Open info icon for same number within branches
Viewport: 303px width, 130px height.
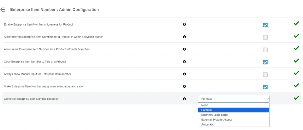185,49
